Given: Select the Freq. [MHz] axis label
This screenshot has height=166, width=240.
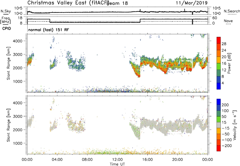Looking at the screenshot, I should pos(5,20).
